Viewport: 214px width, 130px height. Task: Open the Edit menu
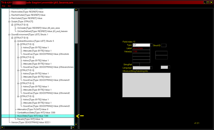(9, 6)
